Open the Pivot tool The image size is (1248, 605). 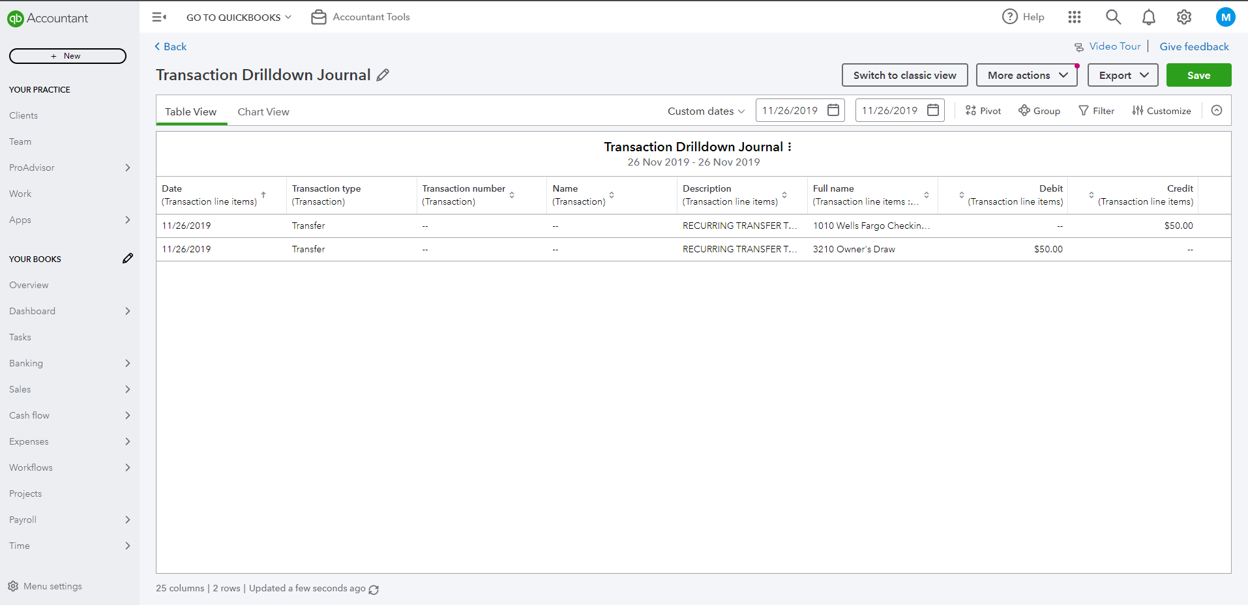click(x=983, y=111)
